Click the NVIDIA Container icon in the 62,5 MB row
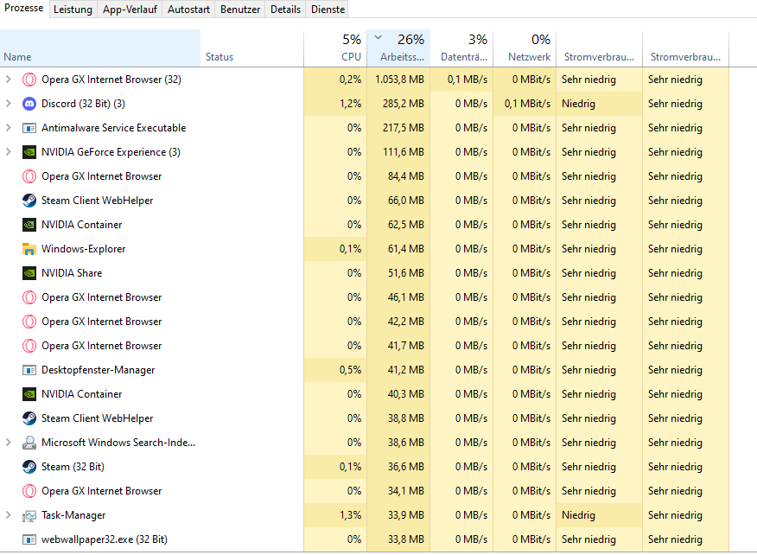This screenshot has width=757, height=555. coord(29,225)
